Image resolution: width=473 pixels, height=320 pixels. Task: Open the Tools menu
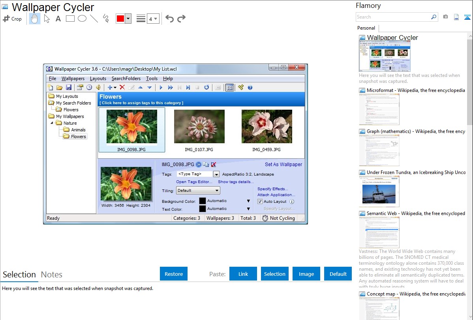(x=152, y=79)
